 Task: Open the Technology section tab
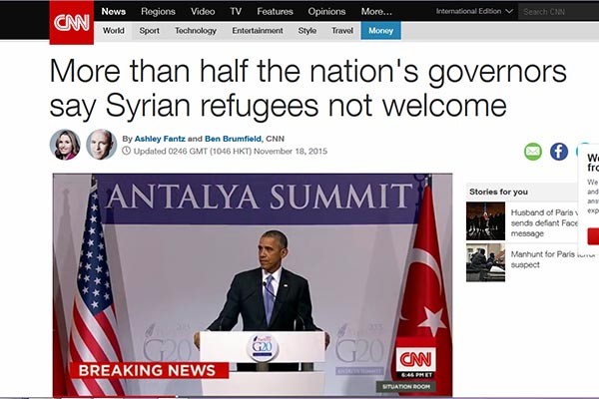[196, 31]
